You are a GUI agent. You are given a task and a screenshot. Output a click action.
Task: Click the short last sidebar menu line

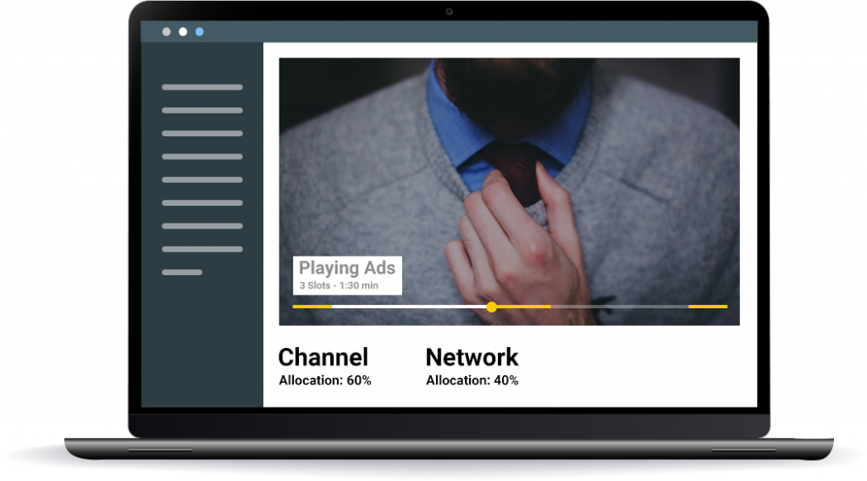tap(182, 272)
